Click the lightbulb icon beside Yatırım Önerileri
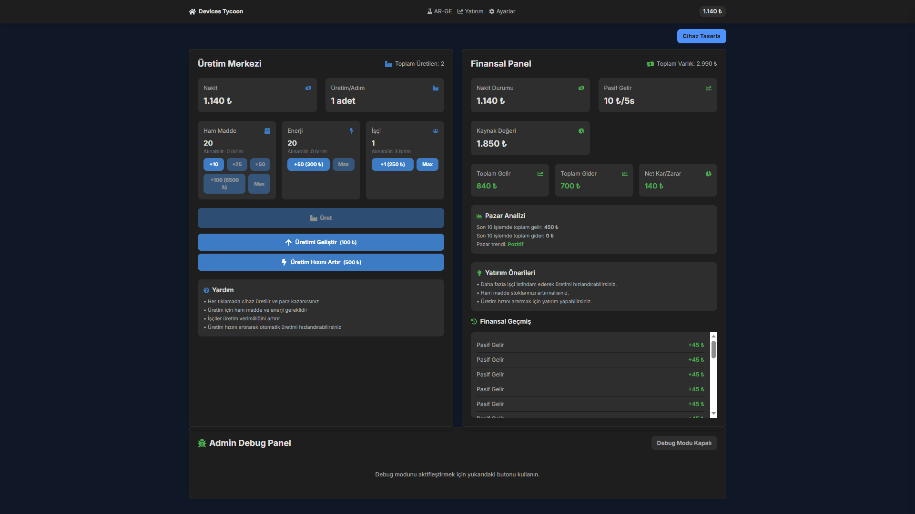This screenshot has height=514, width=915. [479, 273]
